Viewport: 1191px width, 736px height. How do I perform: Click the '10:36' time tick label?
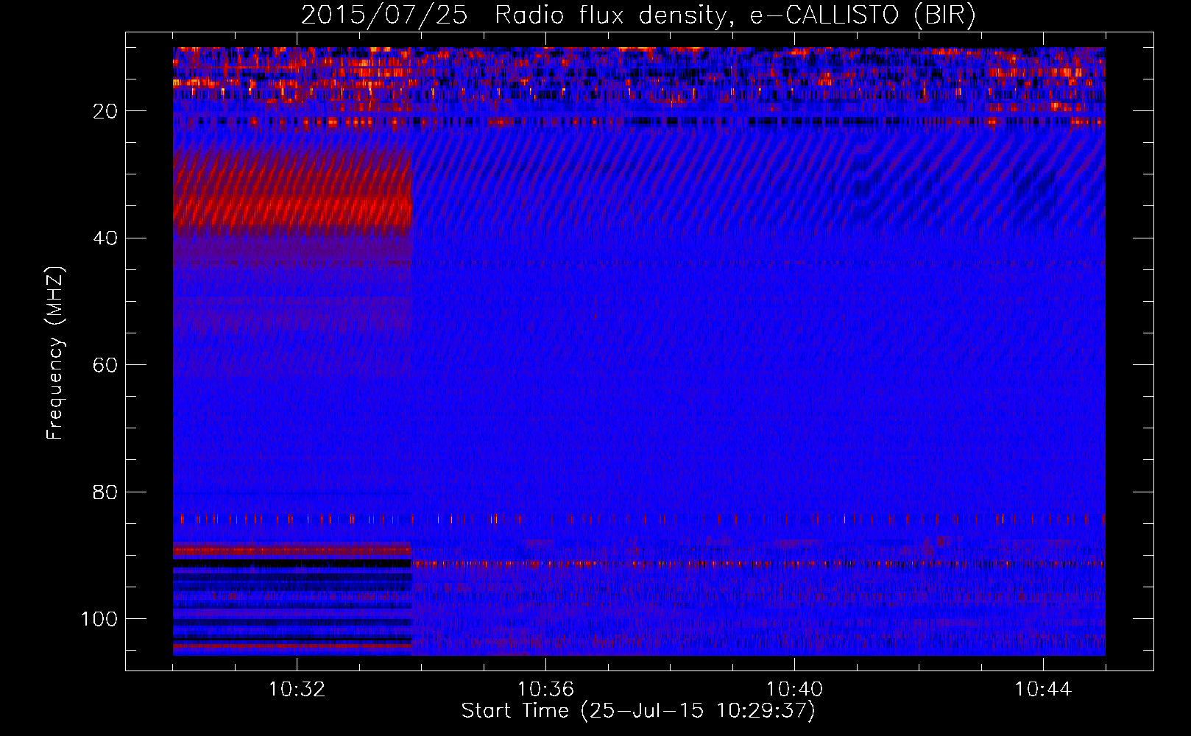[x=545, y=690]
